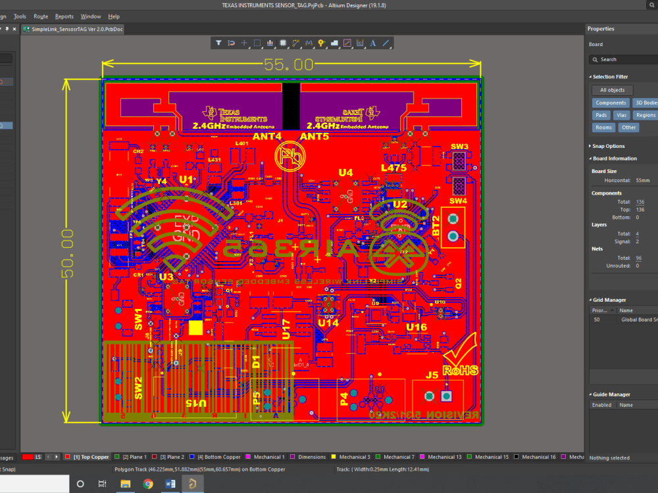Select the Place Component tool in the toolbar
This screenshot has width=658, height=493.
click(x=284, y=43)
